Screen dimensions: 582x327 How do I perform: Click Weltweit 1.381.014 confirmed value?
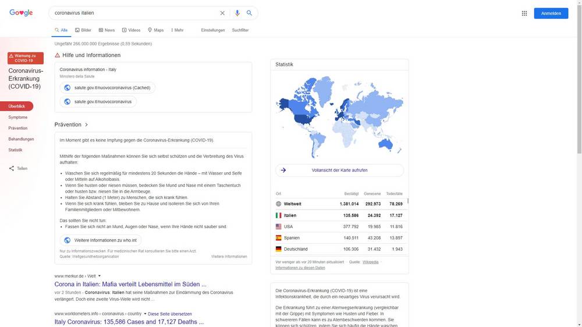[x=349, y=204]
